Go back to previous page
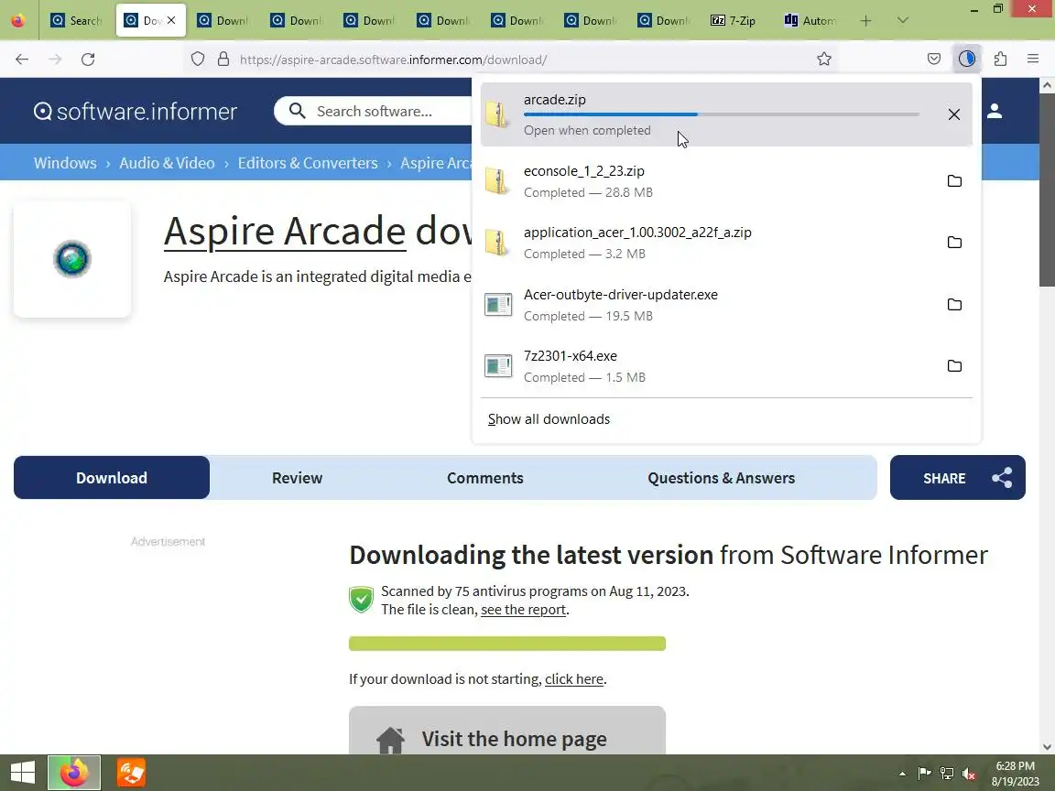This screenshot has height=791, width=1055. tap(22, 60)
